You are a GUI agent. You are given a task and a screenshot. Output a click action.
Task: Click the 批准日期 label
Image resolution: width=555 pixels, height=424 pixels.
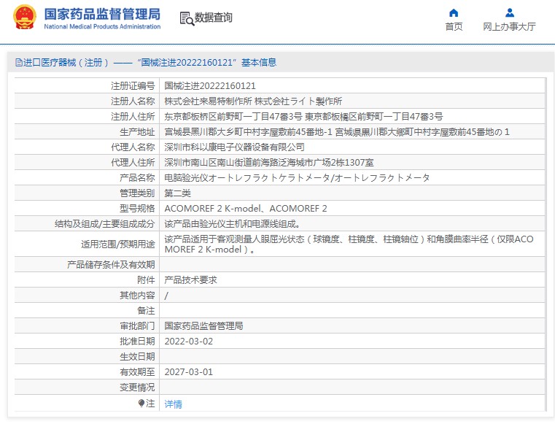tap(137, 341)
